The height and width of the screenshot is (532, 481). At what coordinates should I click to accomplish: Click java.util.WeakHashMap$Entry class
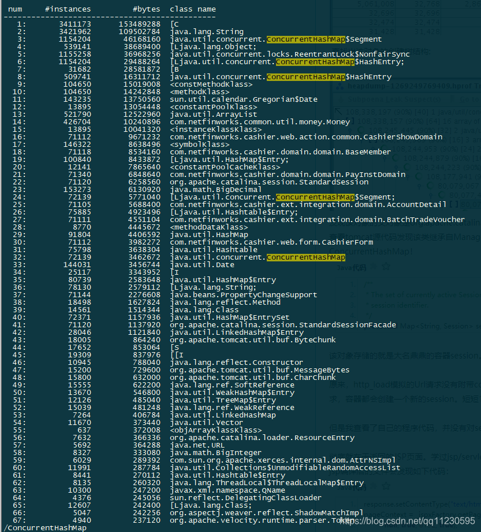tap(232, 393)
